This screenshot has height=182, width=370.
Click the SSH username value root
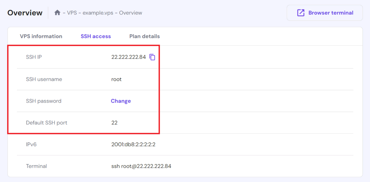pyautogui.click(x=116, y=79)
